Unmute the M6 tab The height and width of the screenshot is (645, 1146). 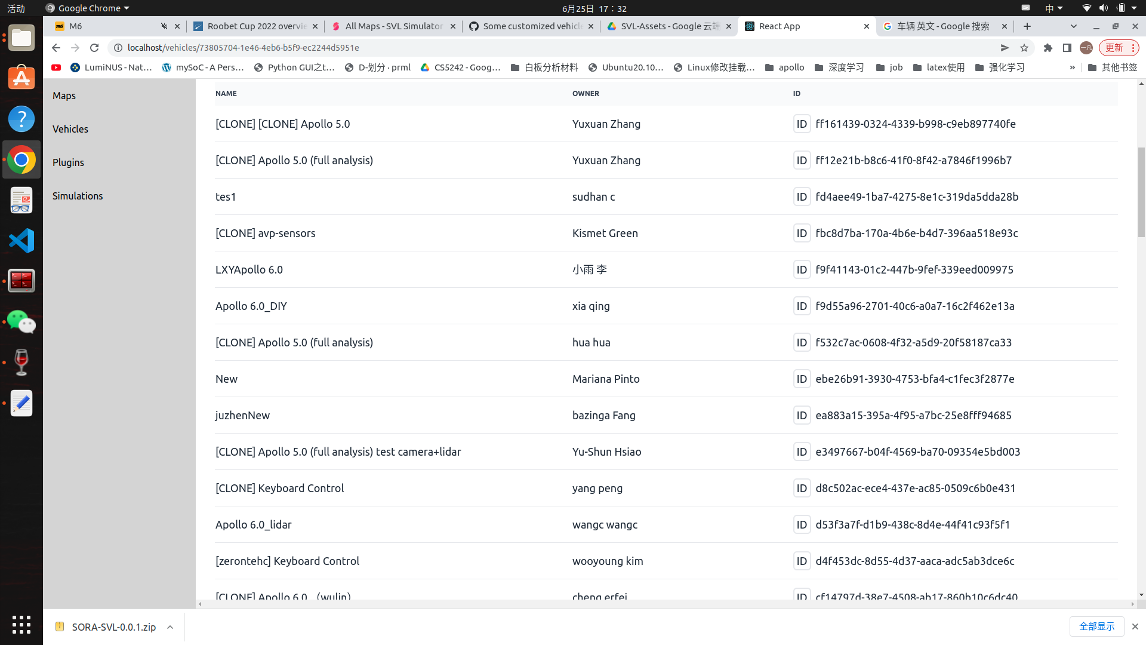click(163, 26)
